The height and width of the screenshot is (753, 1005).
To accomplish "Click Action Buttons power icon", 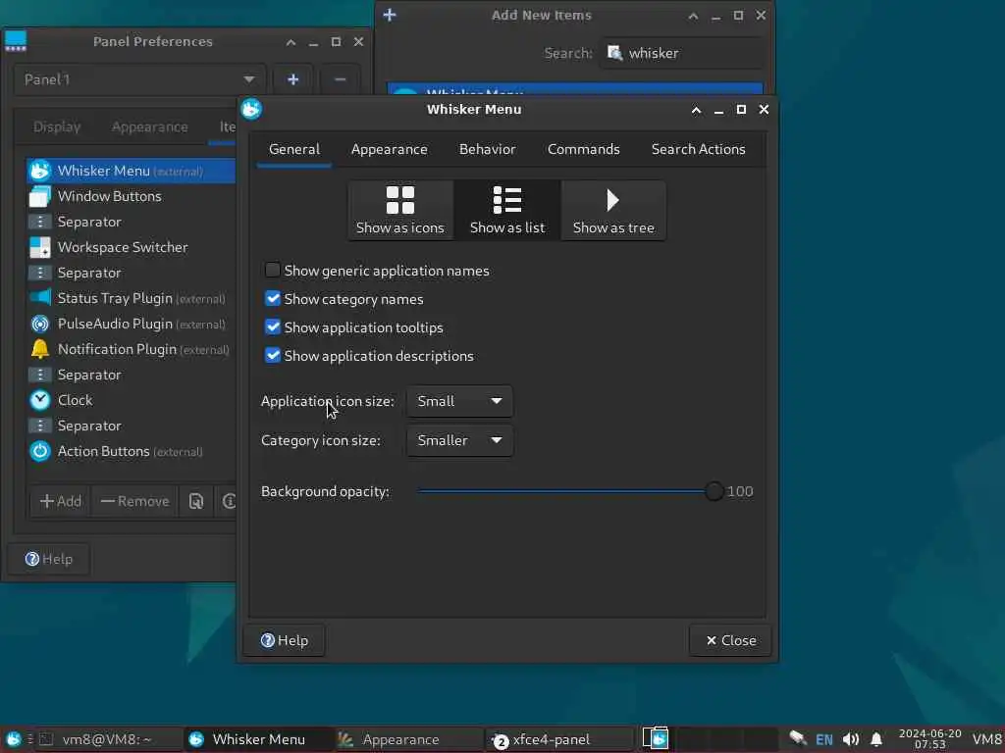I will pyautogui.click(x=39, y=451).
